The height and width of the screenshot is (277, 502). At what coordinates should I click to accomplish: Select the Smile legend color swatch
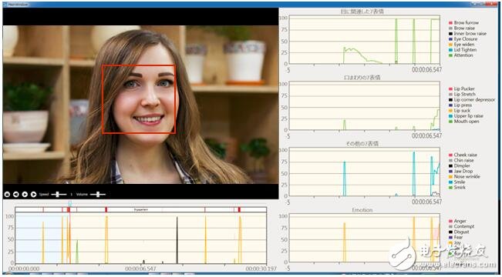pos(451,182)
